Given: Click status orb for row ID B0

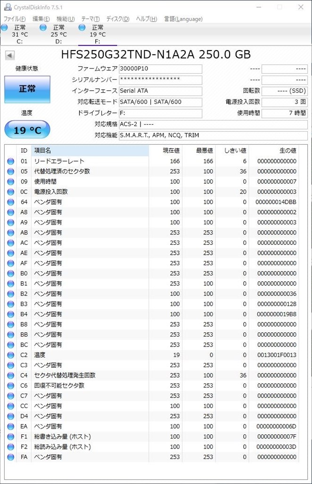Looking at the screenshot, I should click(10, 273).
